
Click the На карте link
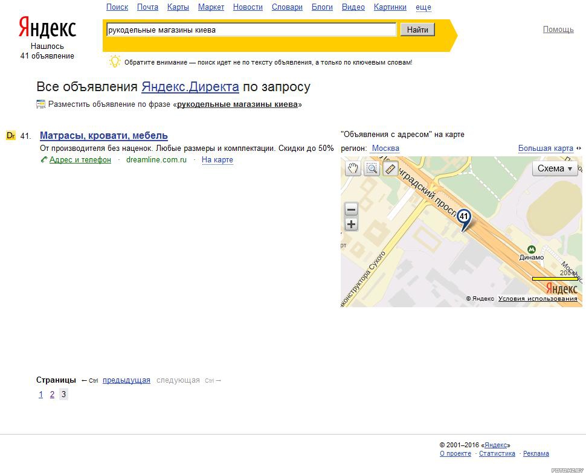[x=217, y=160]
